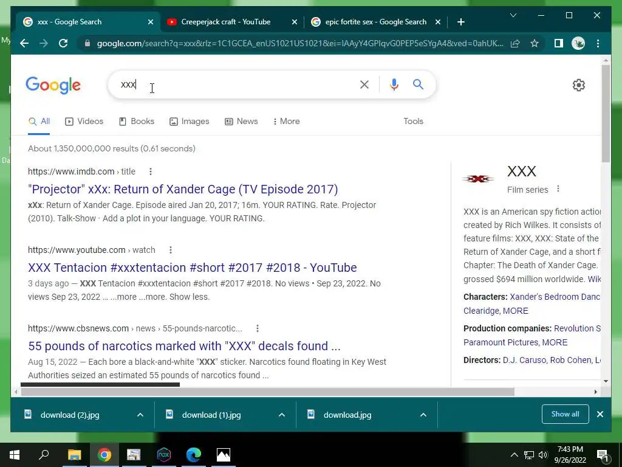The height and width of the screenshot is (467, 622).
Task: Switch to Creeperjack craft YouTube tab
Action: 232,22
